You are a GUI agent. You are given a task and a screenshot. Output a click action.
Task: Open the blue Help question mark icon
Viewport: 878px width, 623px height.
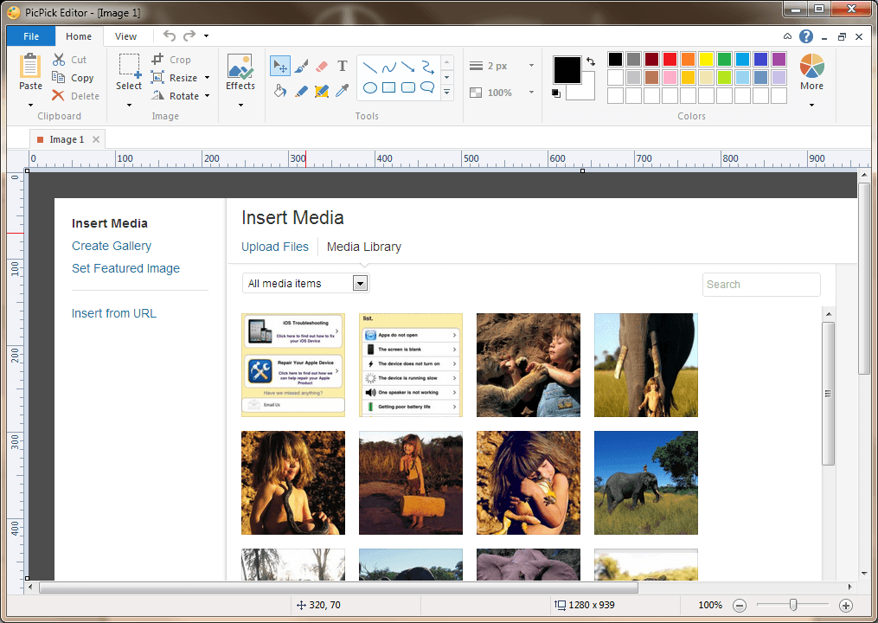pos(806,36)
